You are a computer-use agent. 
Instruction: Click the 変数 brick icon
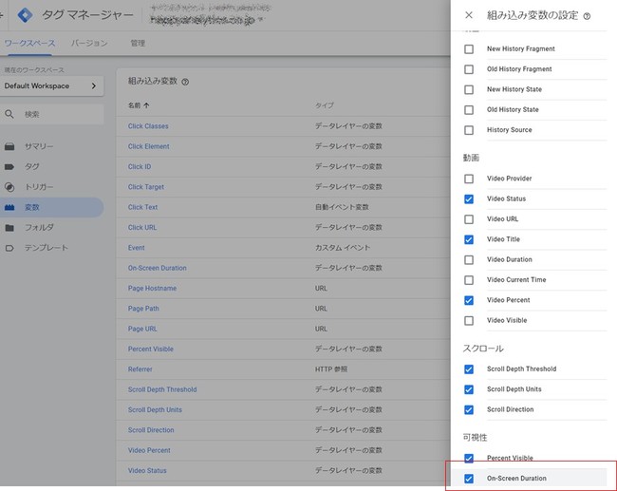tap(9, 207)
